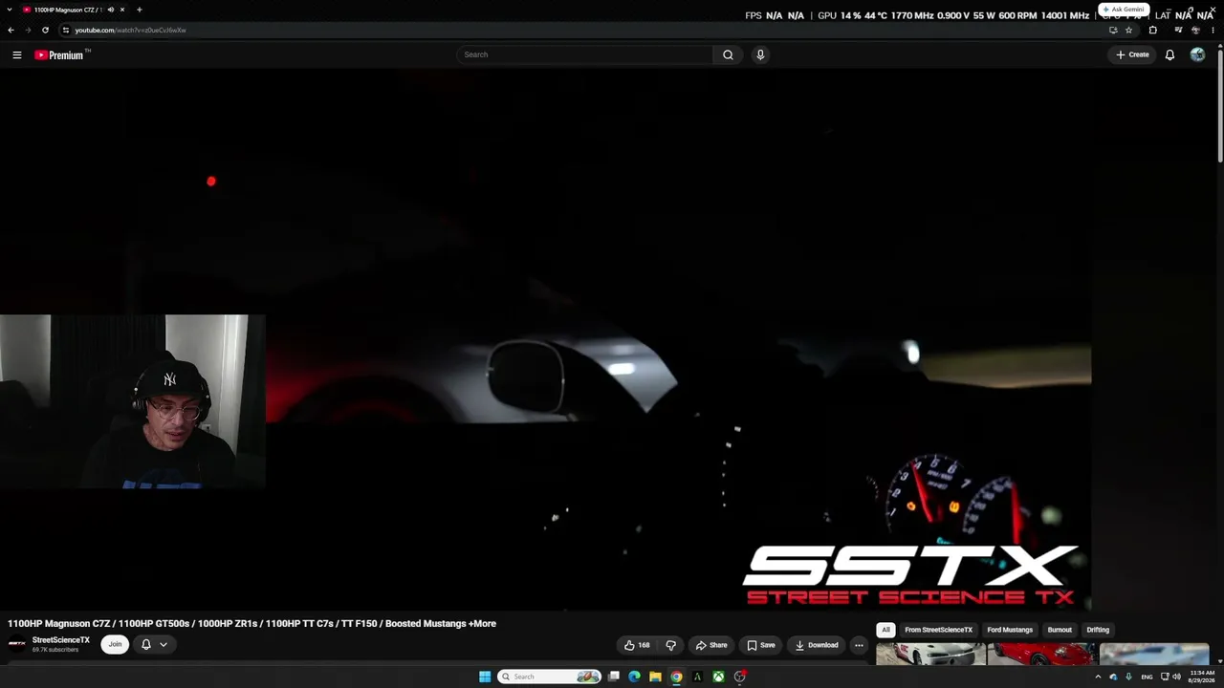
Task: Click the Windows taskbar search box
Action: (549, 677)
